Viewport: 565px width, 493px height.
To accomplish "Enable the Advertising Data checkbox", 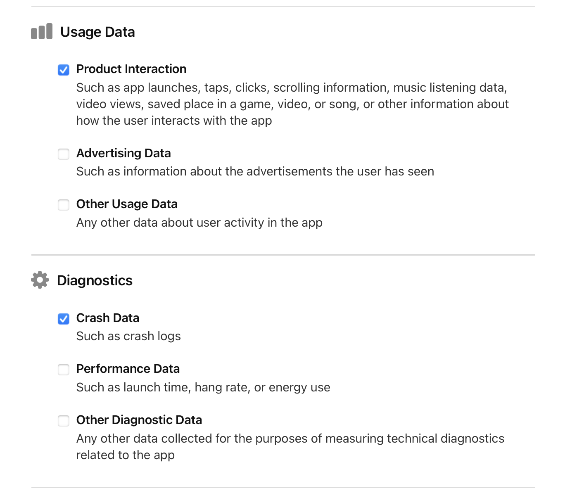I will click(x=63, y=154).
